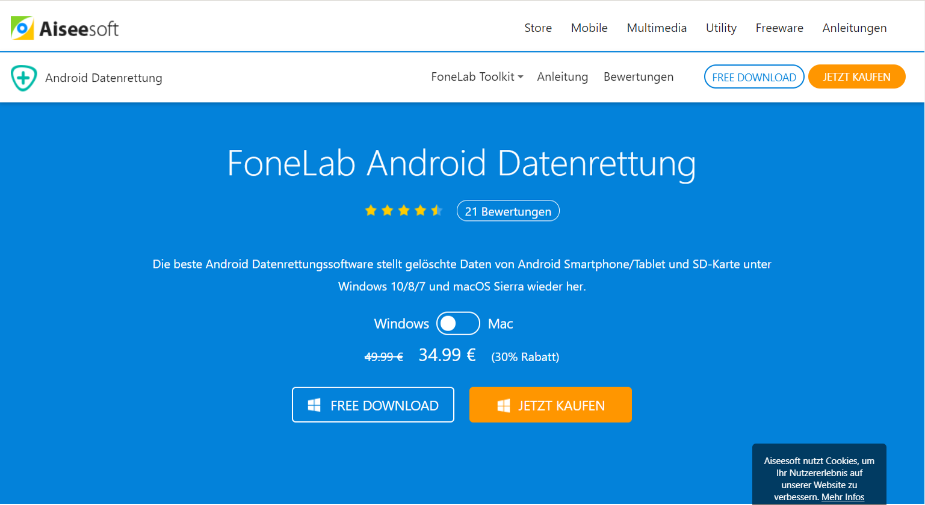Click the Windows icon in FREE DOWNLOAD button
925x505 pixels.
coord(314,405)
